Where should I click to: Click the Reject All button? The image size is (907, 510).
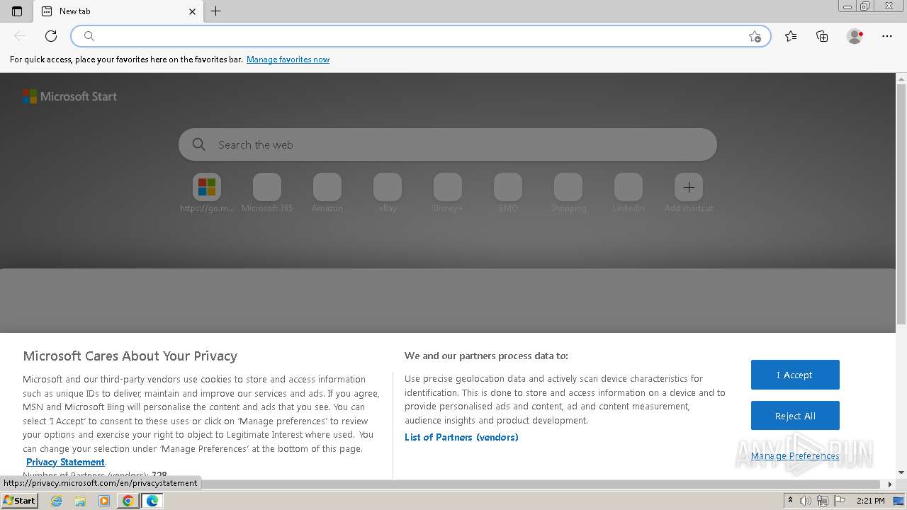[x=795, y=416]
